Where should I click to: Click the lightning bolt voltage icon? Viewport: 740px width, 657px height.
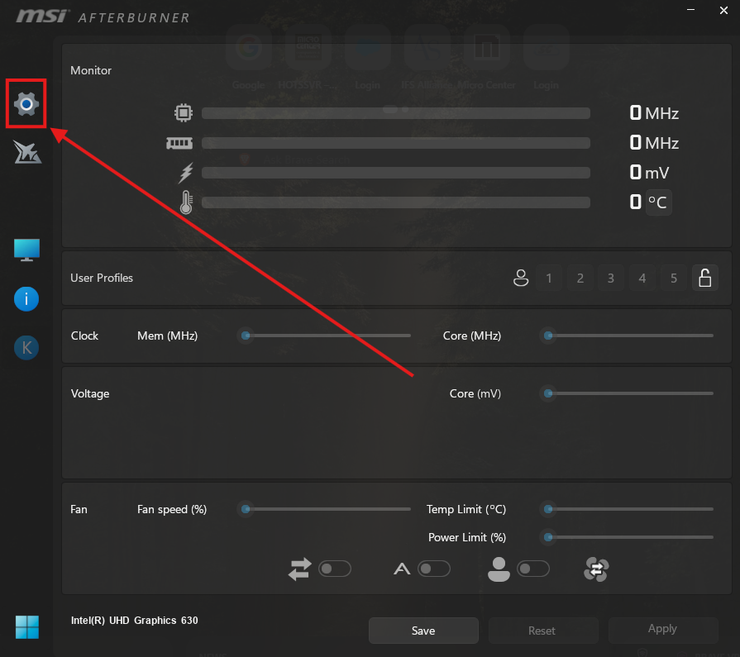[186, 173]
